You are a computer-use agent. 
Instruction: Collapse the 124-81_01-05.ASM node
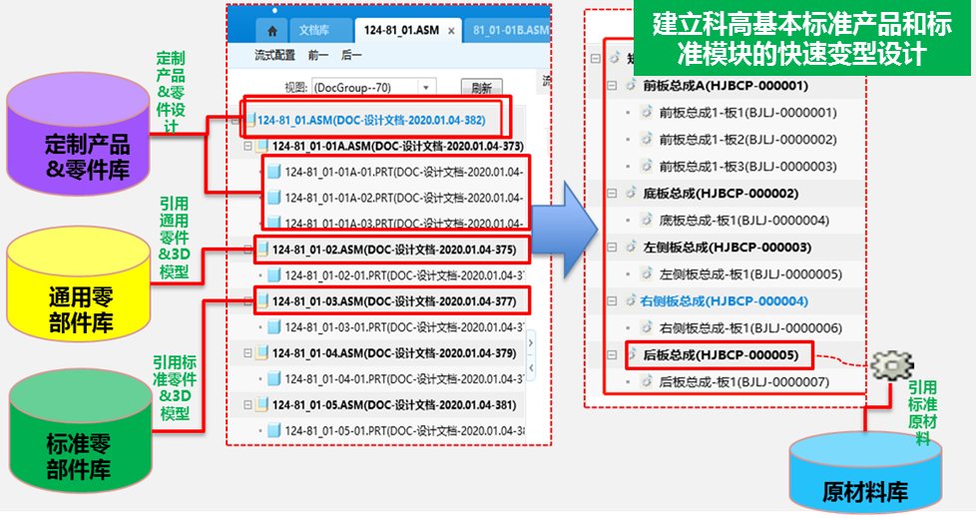(x=247, y=404)
